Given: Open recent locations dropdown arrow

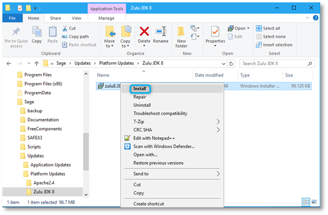Looking at the screenshot, I should pyautogui.click(x=29, y=63).
